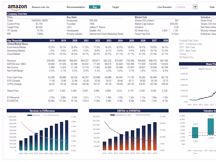Select employees value 566,000

coord(93,21)
